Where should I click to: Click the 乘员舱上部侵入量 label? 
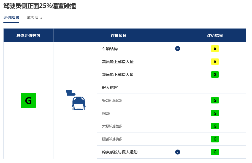coord(118,62)
